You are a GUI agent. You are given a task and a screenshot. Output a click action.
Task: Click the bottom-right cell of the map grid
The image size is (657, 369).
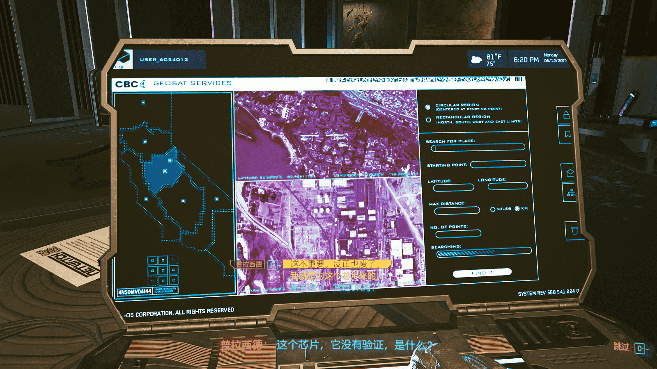click(x=173, y=280)
